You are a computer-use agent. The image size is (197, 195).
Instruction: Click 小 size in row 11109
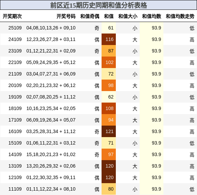135,189
